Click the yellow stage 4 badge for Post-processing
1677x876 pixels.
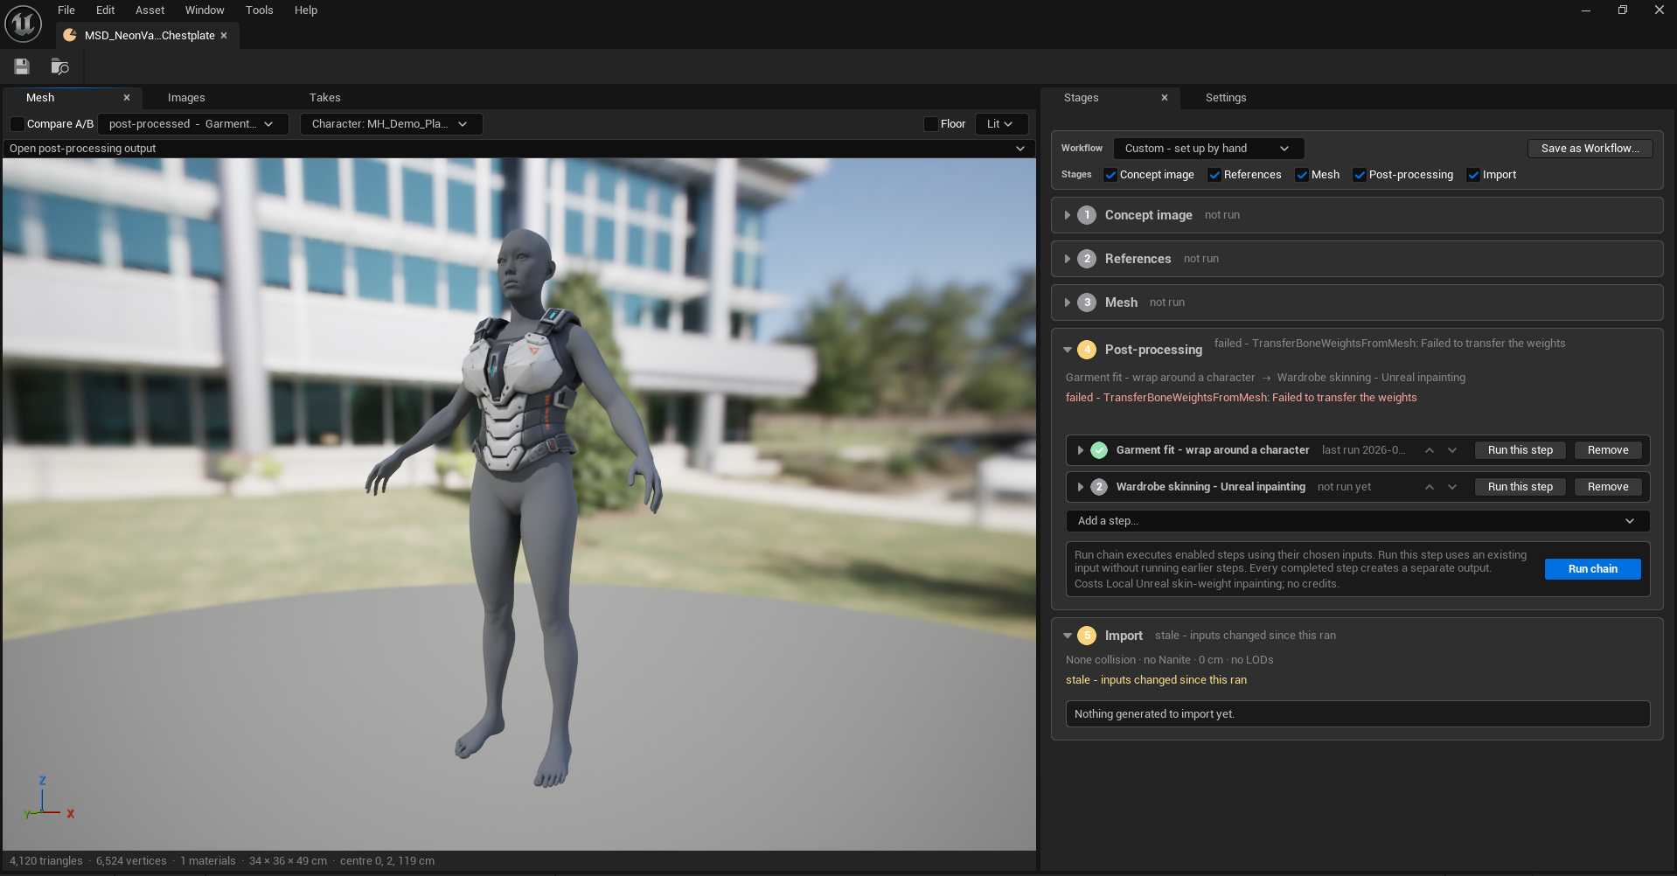click(x=1087, y=350)
